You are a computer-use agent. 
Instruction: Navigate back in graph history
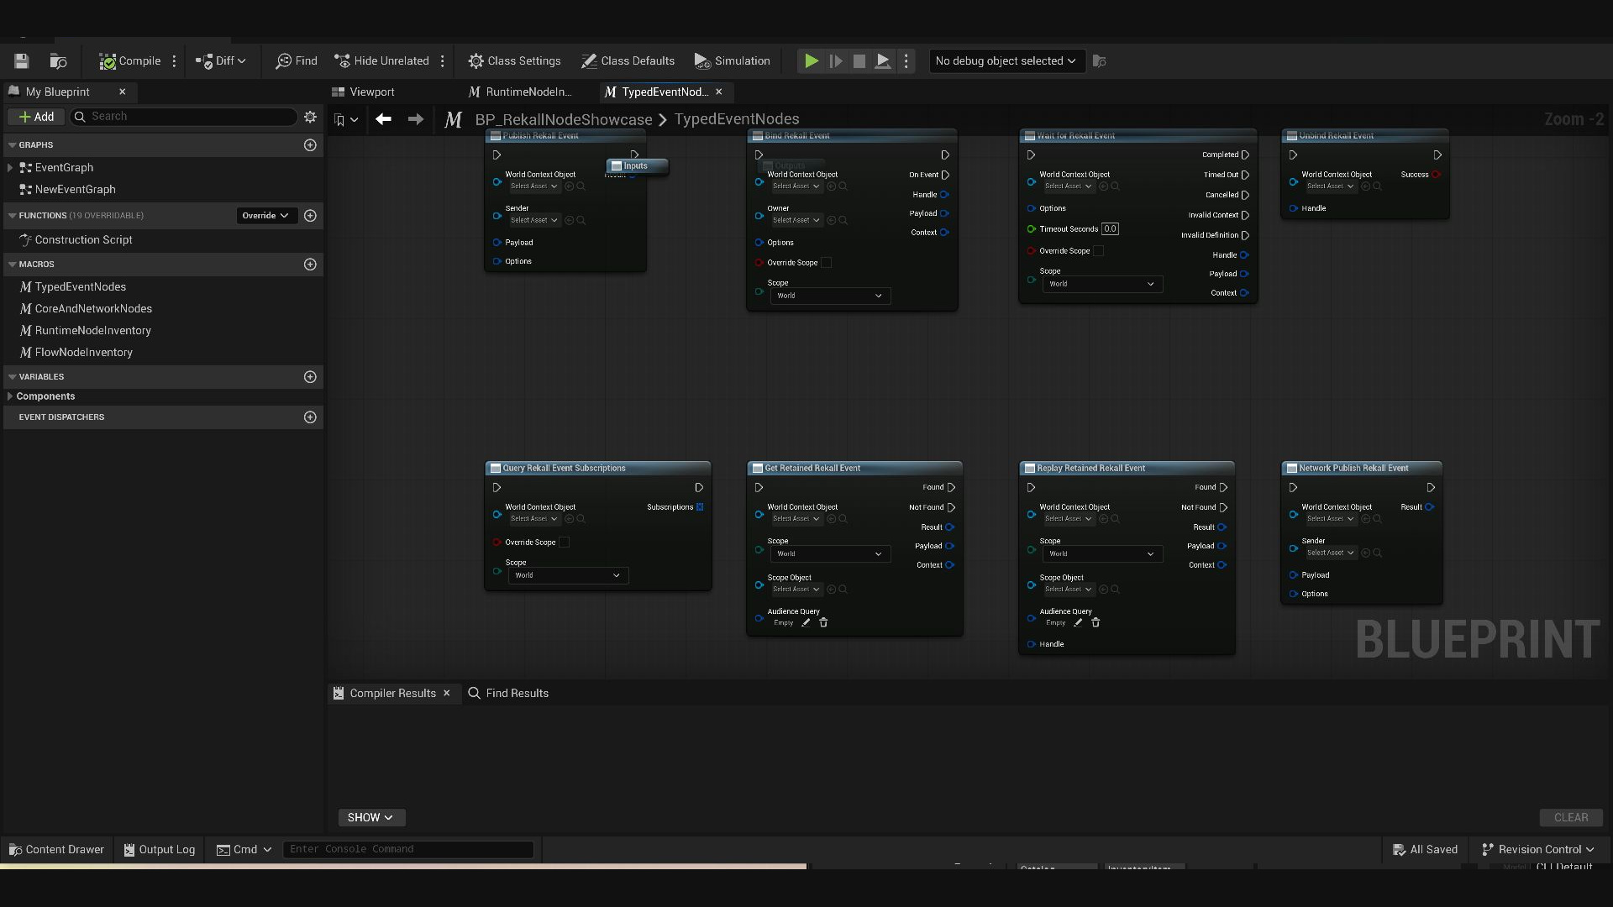click(x=383, y=119)
